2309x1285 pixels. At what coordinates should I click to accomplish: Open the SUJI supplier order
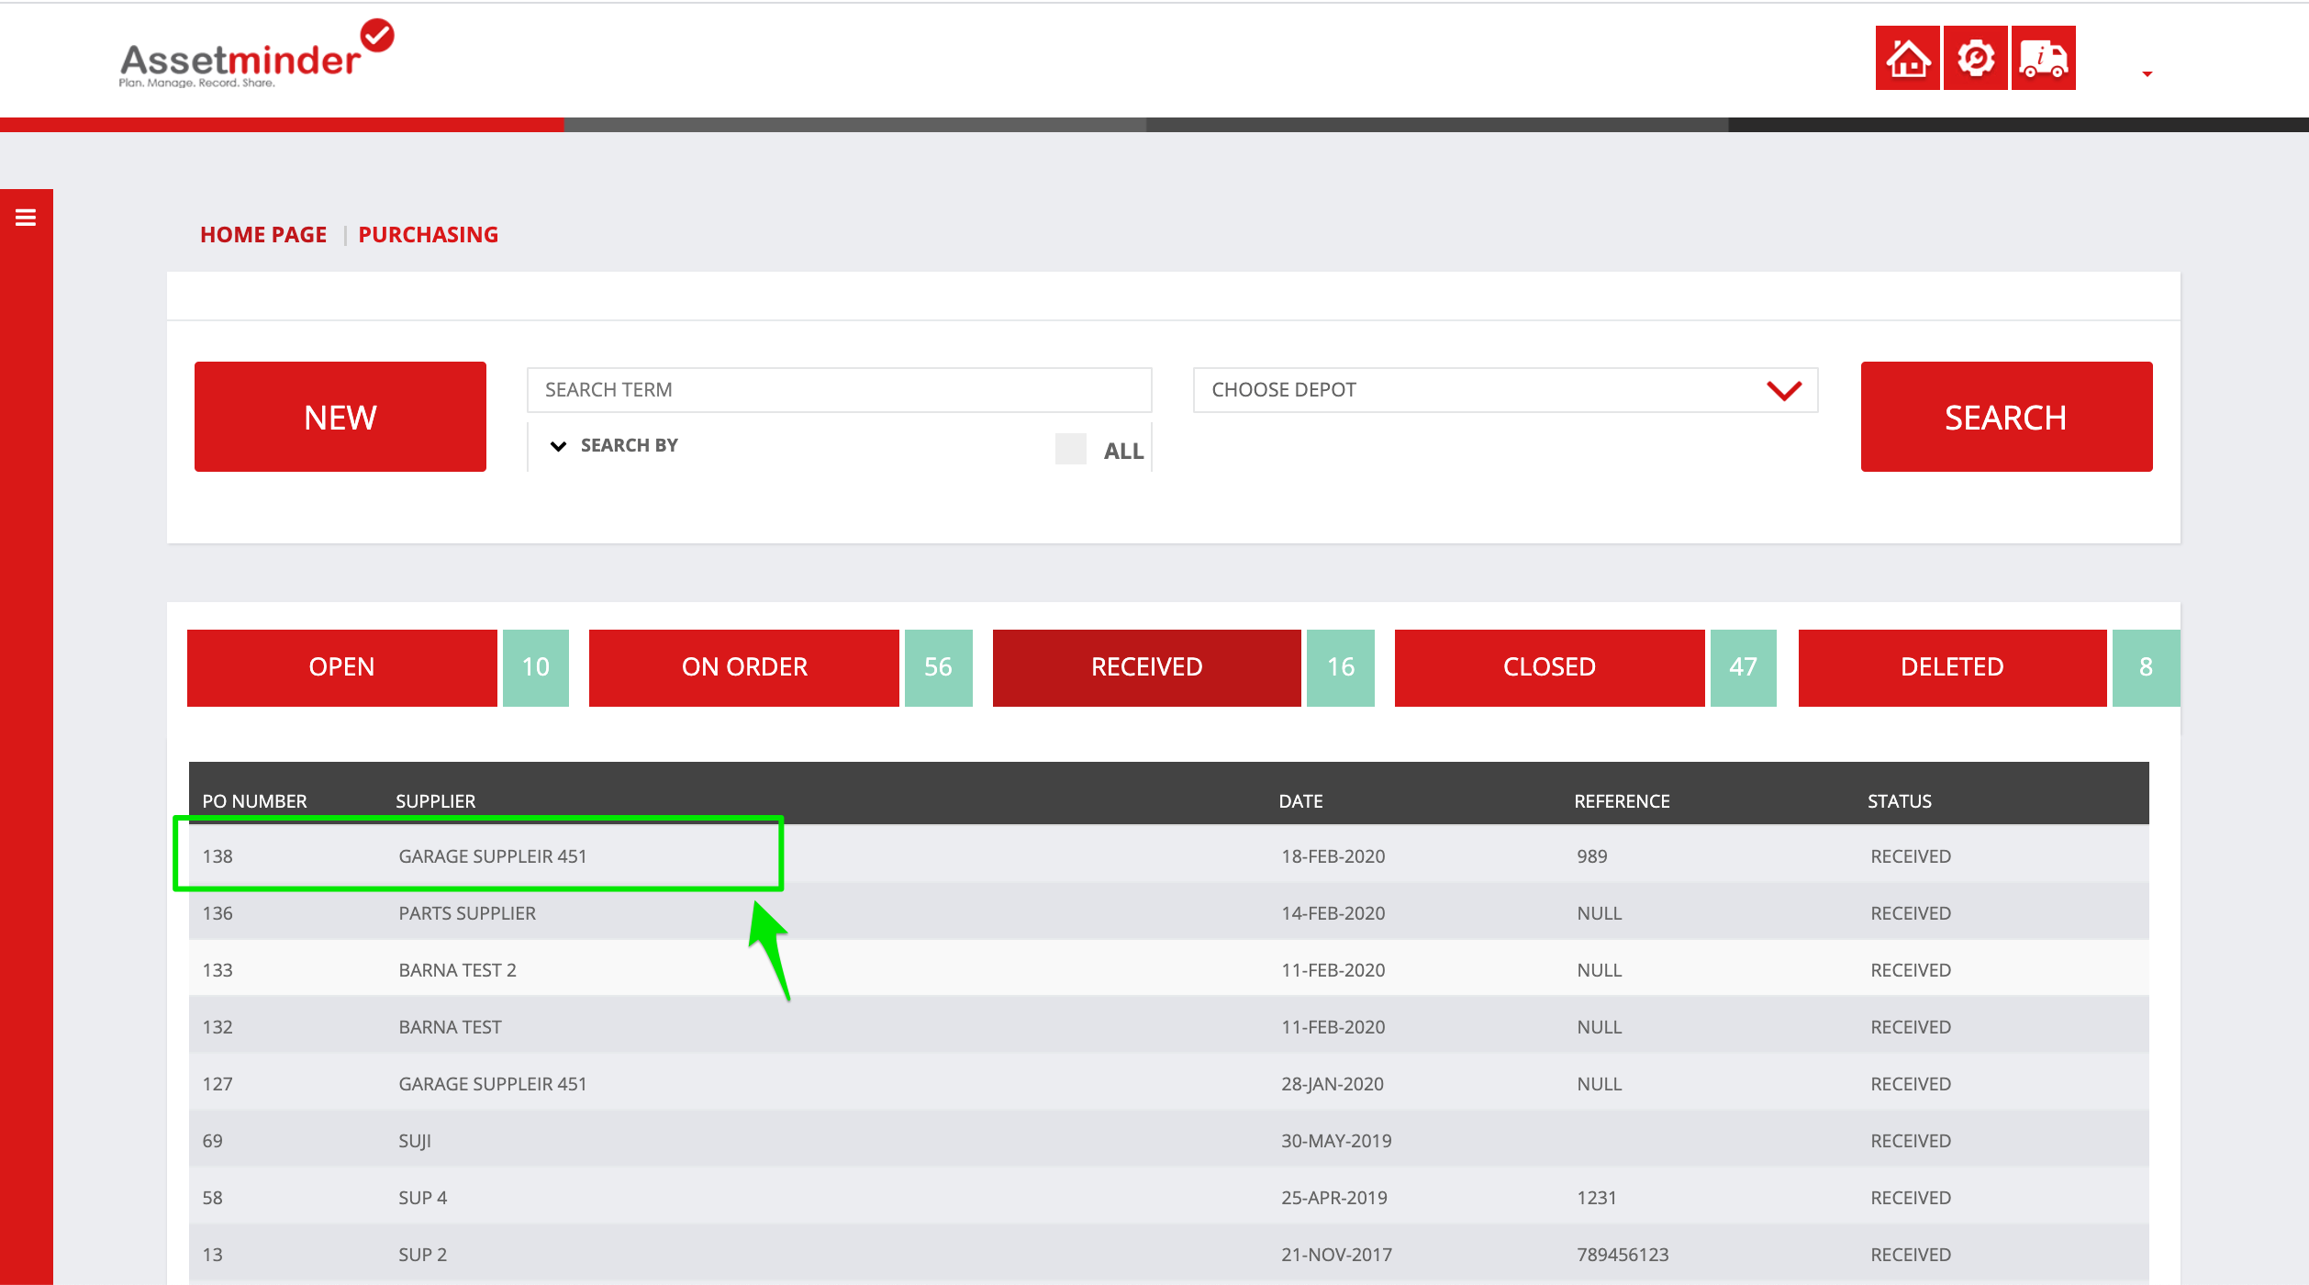pos(1169,1140)
